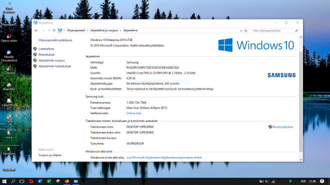Open Järjestelmän lisäasetukset advanced settings
The height and width of the screenshot is (185, 330).
click(x=54, y=66)
